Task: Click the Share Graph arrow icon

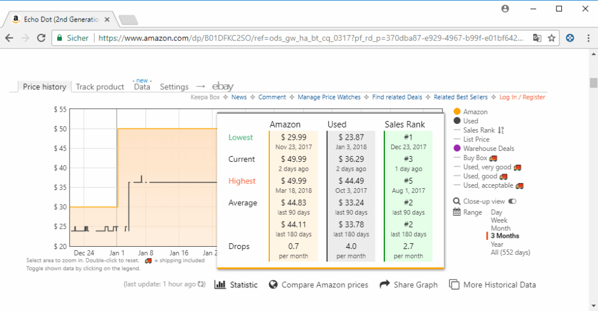Action: (385, 284)
